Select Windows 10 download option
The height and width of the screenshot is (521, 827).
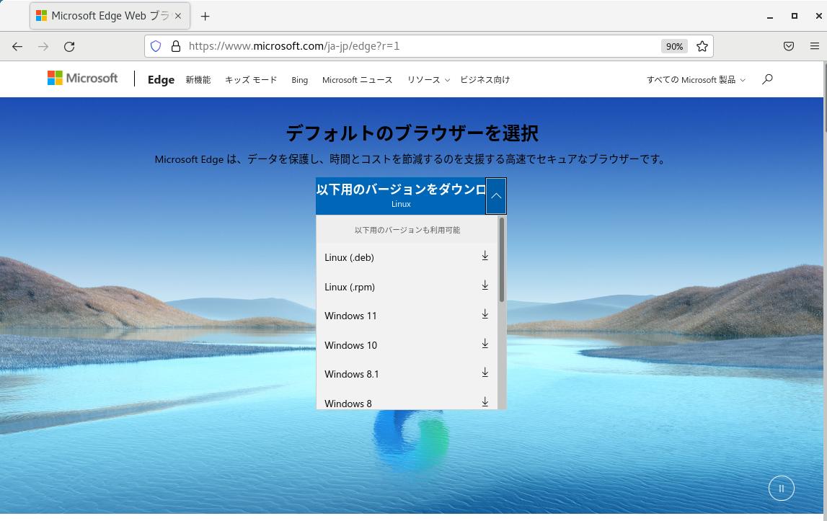[x=407, y=345]
